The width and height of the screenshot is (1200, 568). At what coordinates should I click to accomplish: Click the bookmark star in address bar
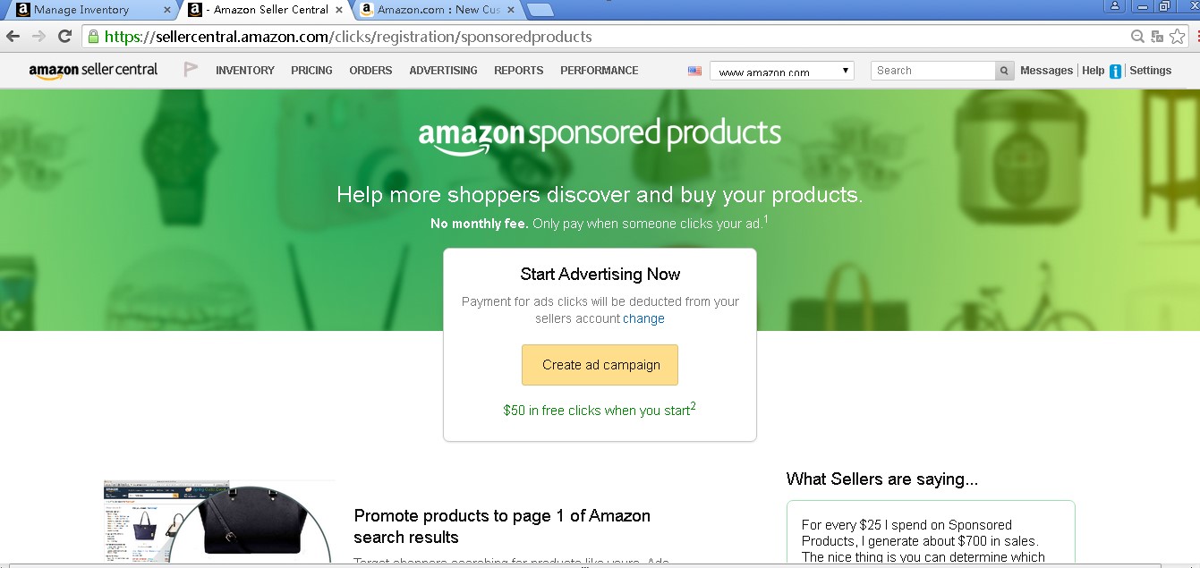(1177, 37)
